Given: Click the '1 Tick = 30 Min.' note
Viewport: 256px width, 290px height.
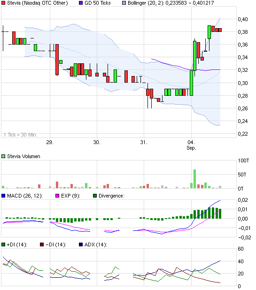Looking at the screenshot, I should (20, 135).
